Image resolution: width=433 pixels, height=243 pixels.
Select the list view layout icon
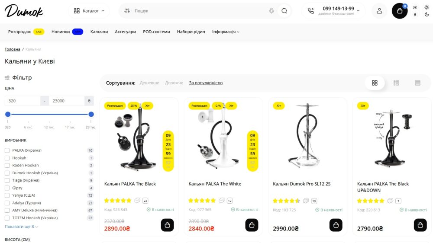point(417,83)
